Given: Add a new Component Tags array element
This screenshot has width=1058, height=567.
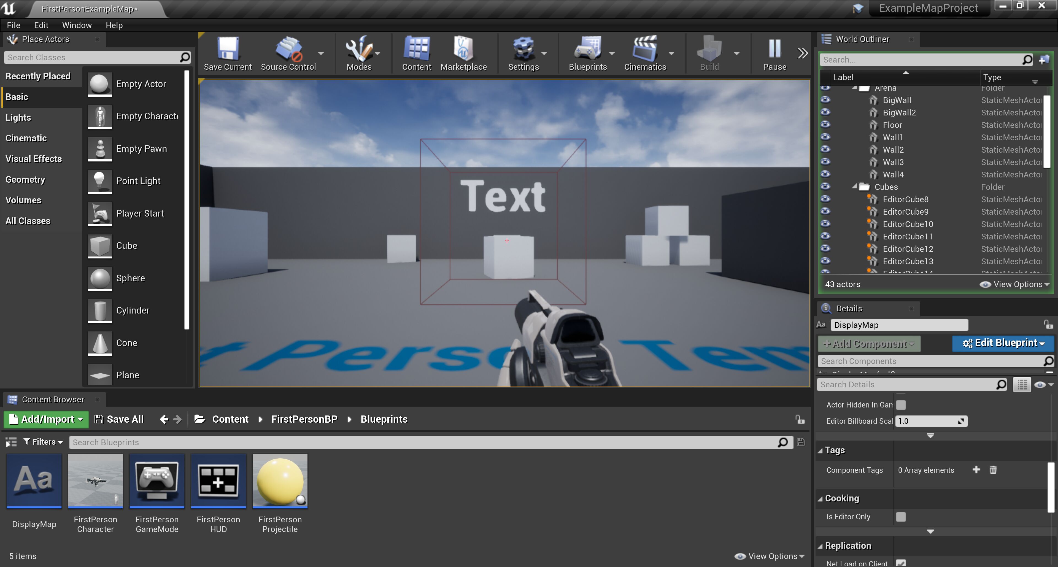Looking at the screenshot, I should (976, 470).
